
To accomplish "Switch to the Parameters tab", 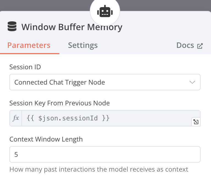I will (x=29, y=45).
